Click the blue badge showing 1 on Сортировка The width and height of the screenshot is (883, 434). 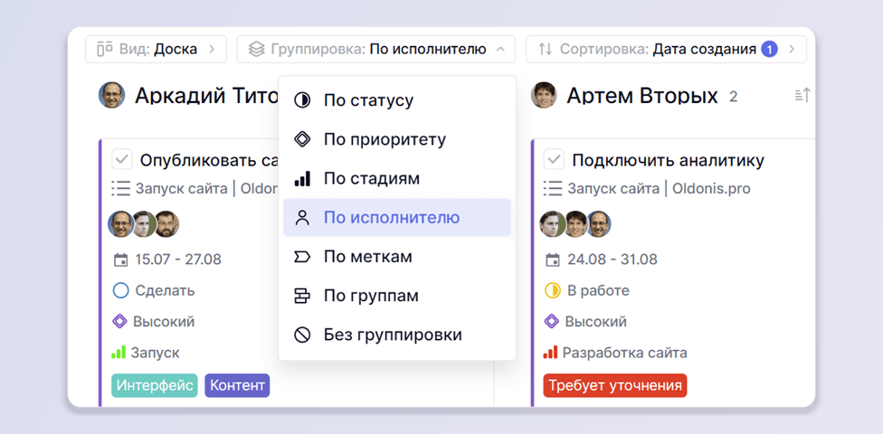pyautogui.click(x=769, y=50)
